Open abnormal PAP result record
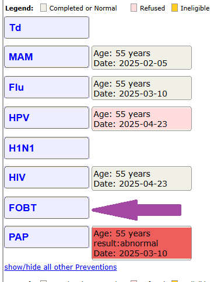214x282 pixels. [142, 243]
